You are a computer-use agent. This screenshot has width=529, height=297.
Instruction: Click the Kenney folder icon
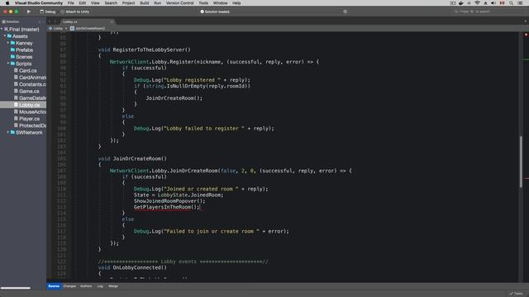click(x=13, y=43)
